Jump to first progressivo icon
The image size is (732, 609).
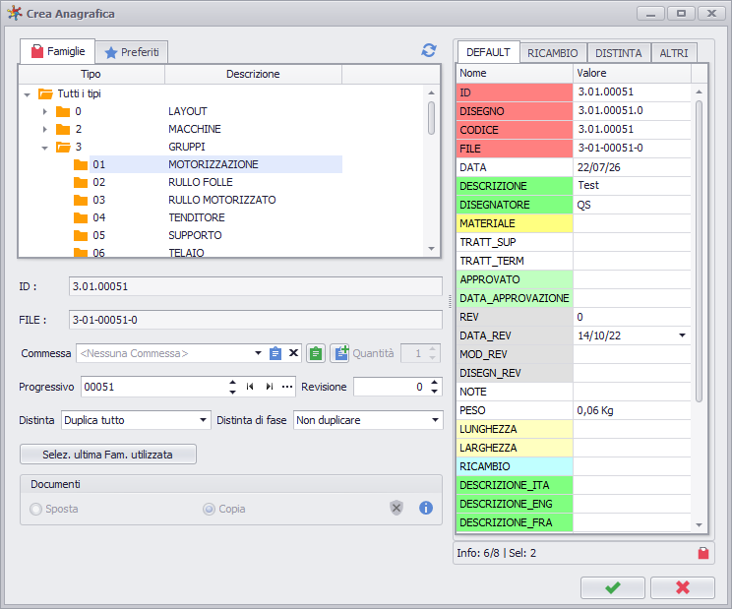[250, 387]
